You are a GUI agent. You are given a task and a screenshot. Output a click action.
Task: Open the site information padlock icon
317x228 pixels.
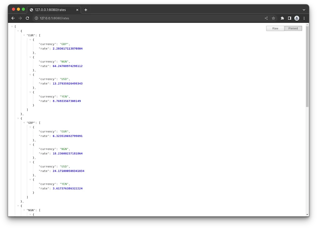36,18
